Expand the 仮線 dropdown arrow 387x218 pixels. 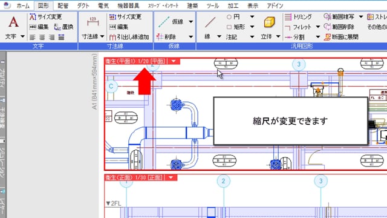coord(191,22)
